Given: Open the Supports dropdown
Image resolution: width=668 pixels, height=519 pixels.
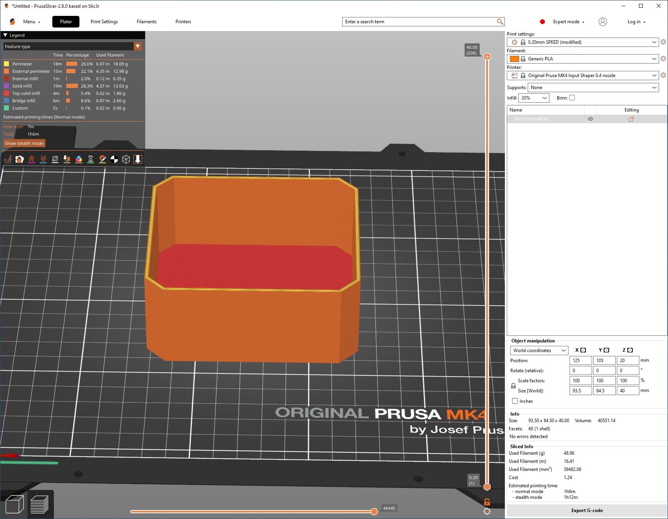Looking at the screenshot, I should point(593,88).
